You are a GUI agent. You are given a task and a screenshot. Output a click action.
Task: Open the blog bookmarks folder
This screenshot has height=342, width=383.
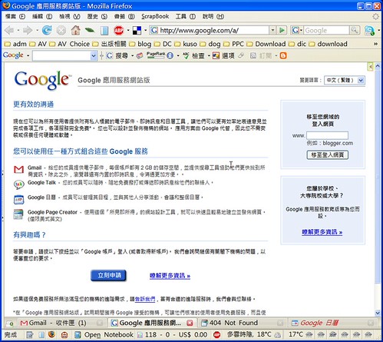(140, 44)
